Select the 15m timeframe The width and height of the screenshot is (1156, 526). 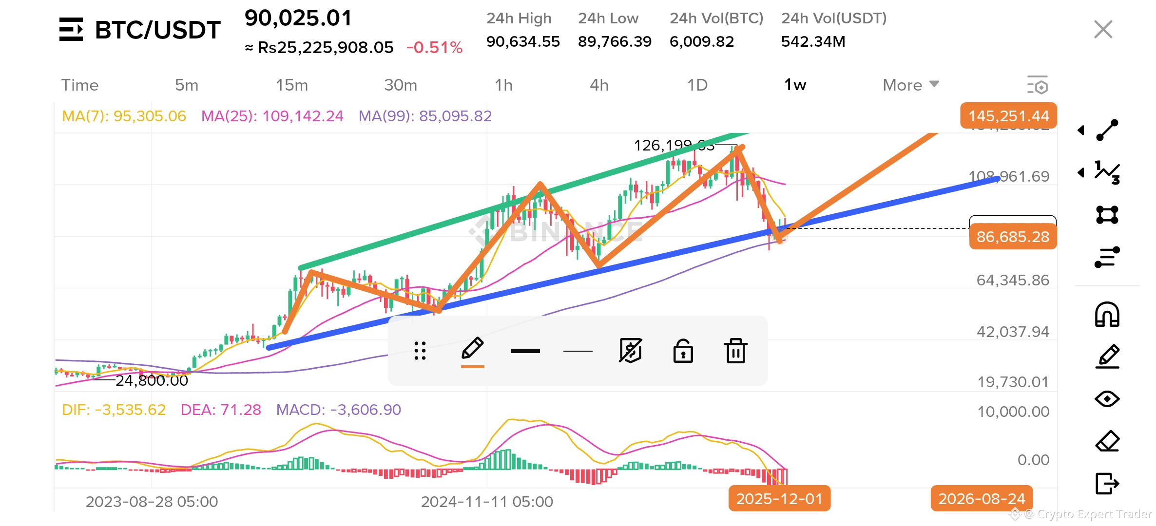[x=291, y=85]
